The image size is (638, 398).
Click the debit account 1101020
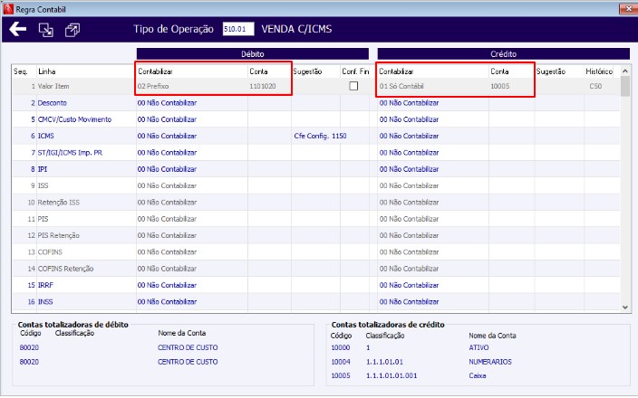(263, 86)
